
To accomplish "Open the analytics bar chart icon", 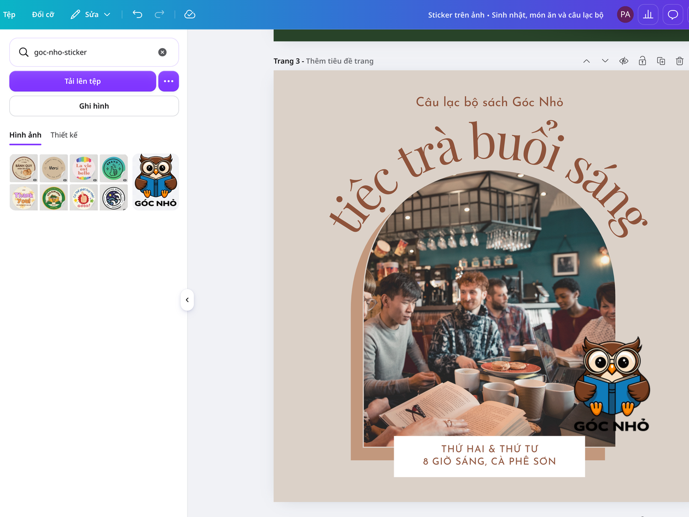I will pos(648,15).
